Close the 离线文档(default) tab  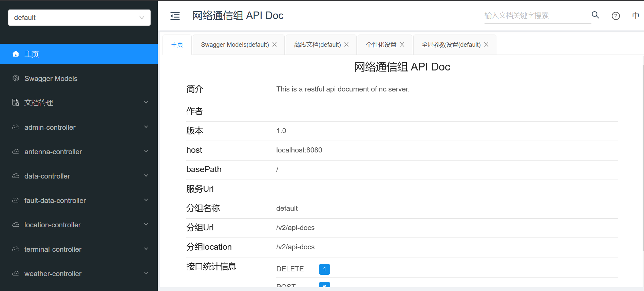pos(346,44)
